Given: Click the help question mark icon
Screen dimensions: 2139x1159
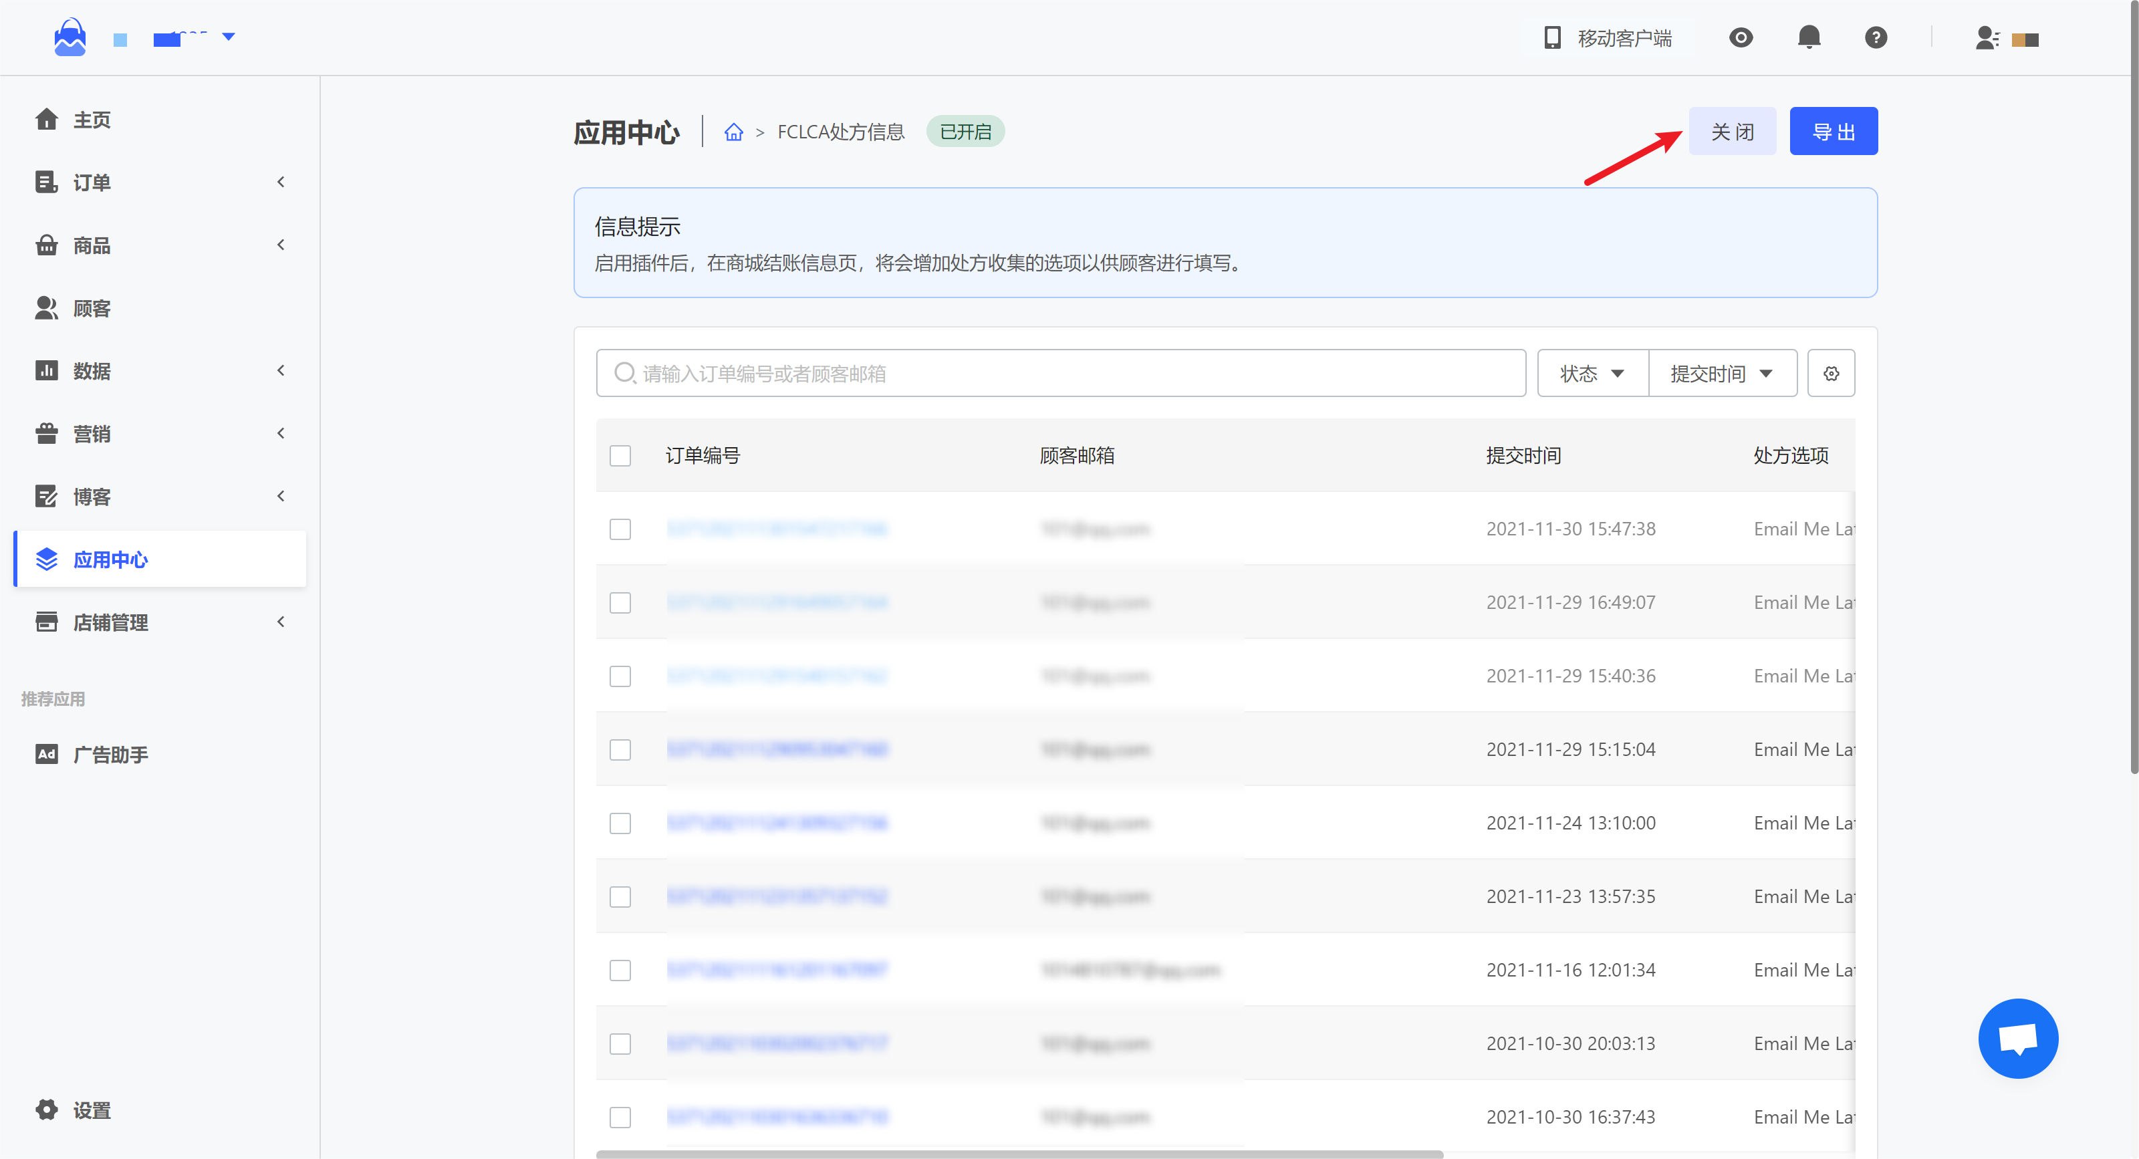Looking at the screenshot, I should pos(1875,37).
